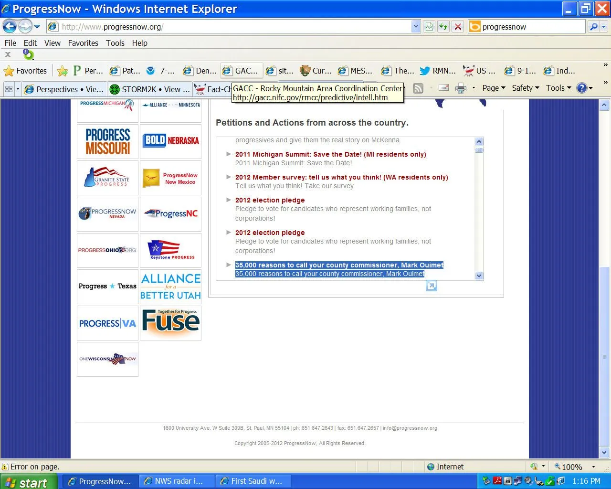The width and height of the screenshot is (611, 489).
Task: Open the ProgressNow New Mexico logo
Action: [171, 178]
